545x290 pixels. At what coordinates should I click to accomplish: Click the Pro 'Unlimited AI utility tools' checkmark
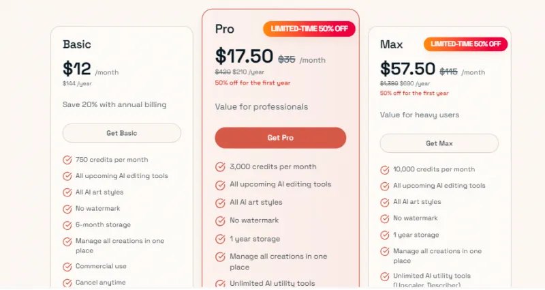220,283
